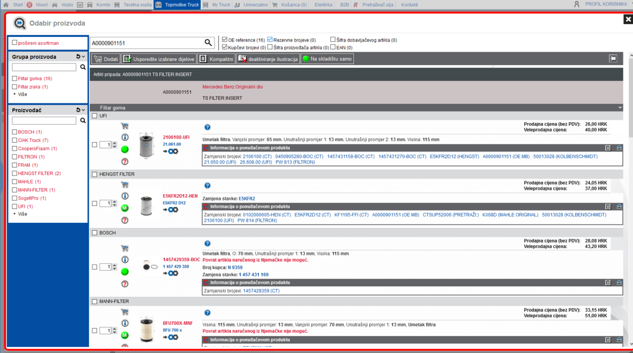Enable prošireni asortiman checkbox
This screenshot has width=633, height=353.
pyautogui.click(x=14, y=43)
